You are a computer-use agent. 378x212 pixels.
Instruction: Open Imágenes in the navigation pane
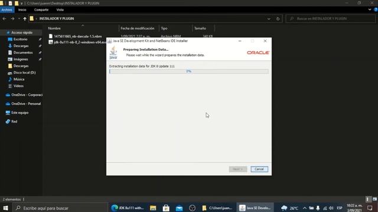21,59
